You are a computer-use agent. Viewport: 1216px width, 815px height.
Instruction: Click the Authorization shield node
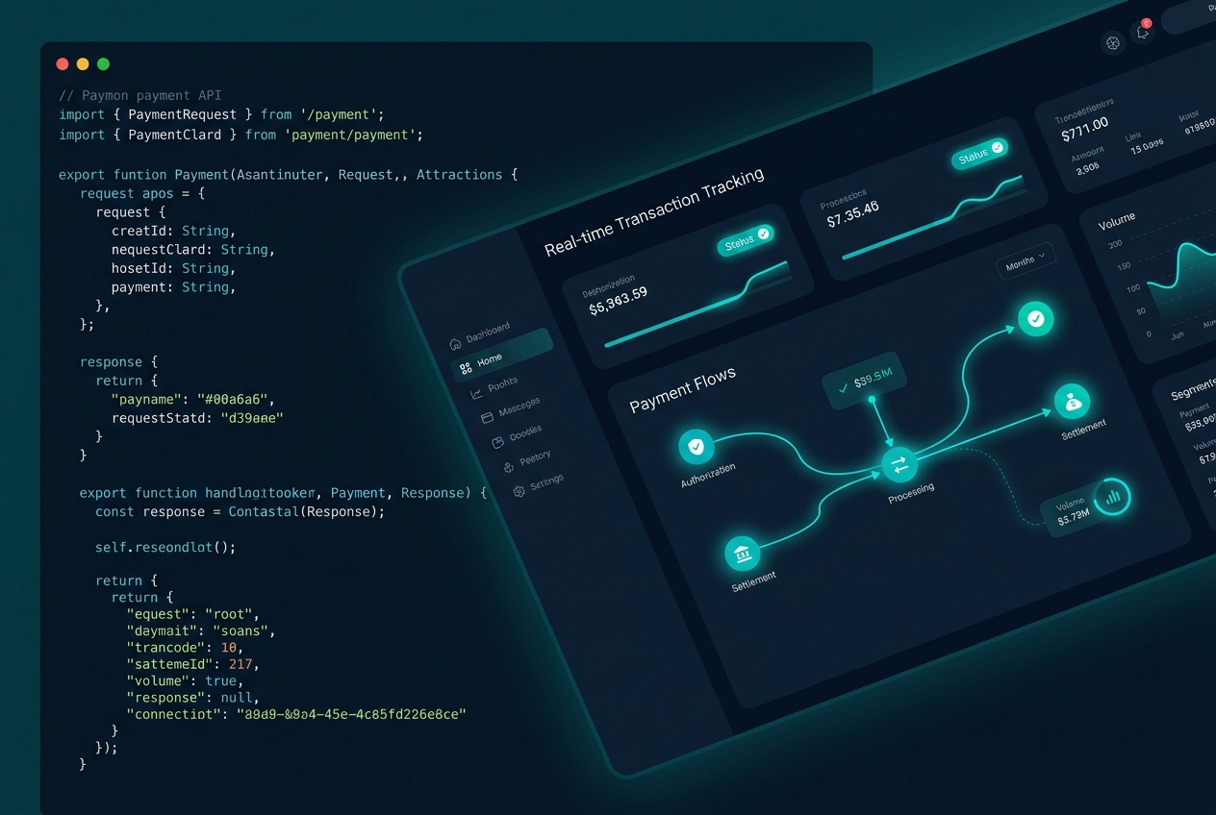[696, 446]
